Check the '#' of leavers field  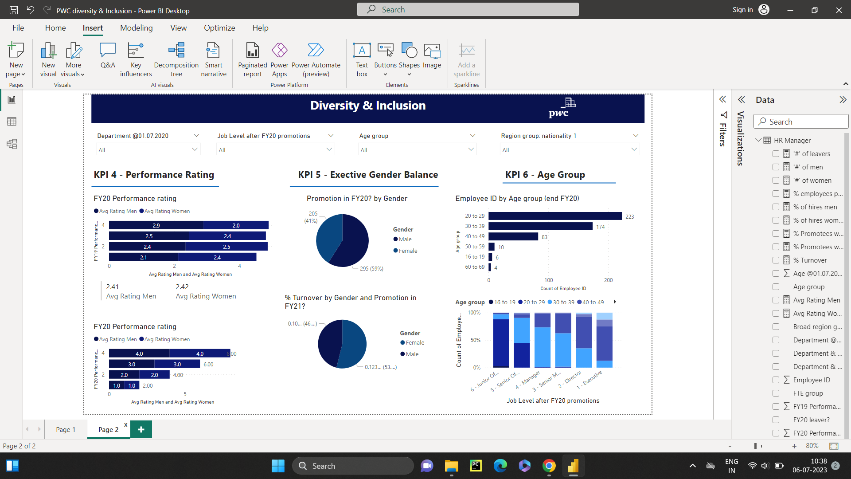[776, 153]
